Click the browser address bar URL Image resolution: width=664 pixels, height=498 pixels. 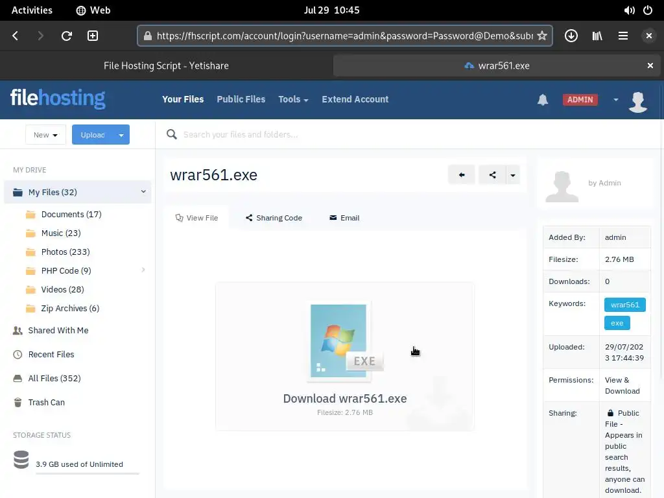[344, 36]
